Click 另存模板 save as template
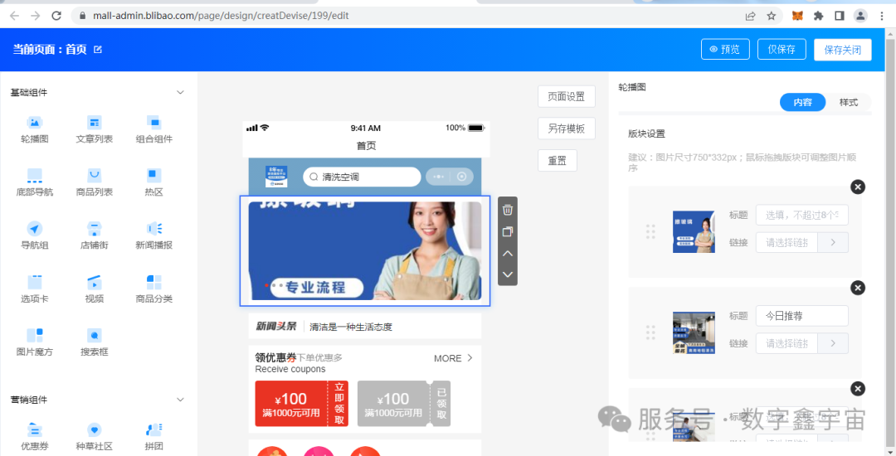This screenshot has width=896, height=456. 567,129
